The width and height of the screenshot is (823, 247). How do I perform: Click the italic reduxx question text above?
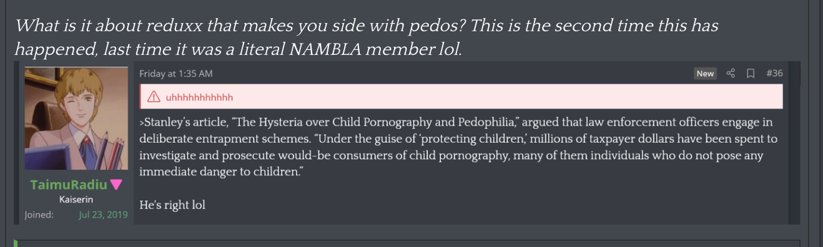[366, 37]
